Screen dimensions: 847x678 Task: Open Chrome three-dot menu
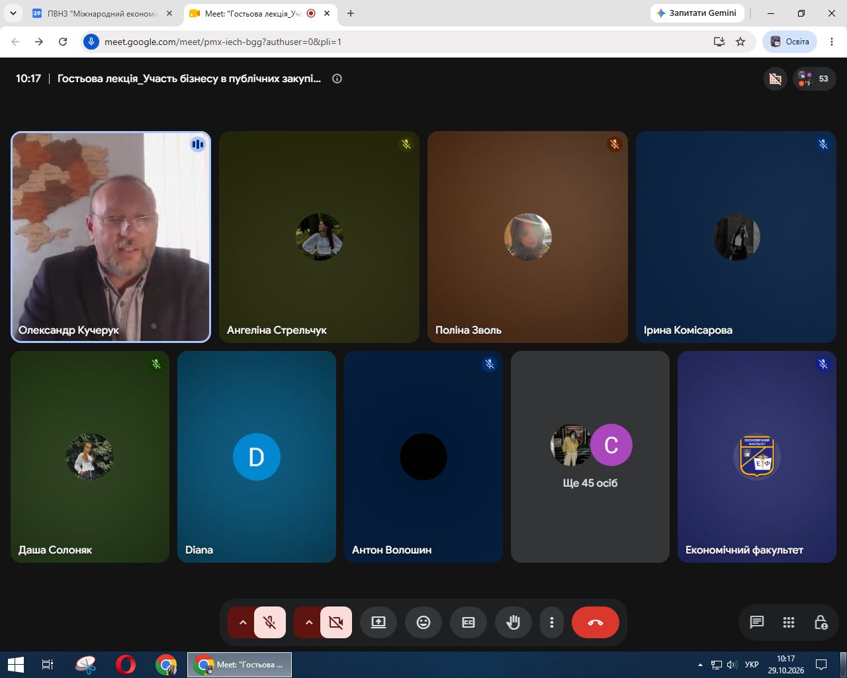coord(832,42)
